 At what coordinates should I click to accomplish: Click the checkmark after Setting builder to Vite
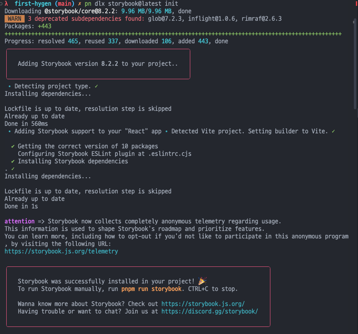coord(333,131)
